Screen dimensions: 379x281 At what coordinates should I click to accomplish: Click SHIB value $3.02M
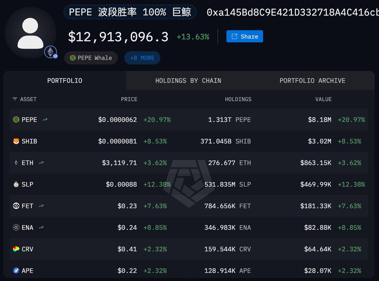coord(320,141)
